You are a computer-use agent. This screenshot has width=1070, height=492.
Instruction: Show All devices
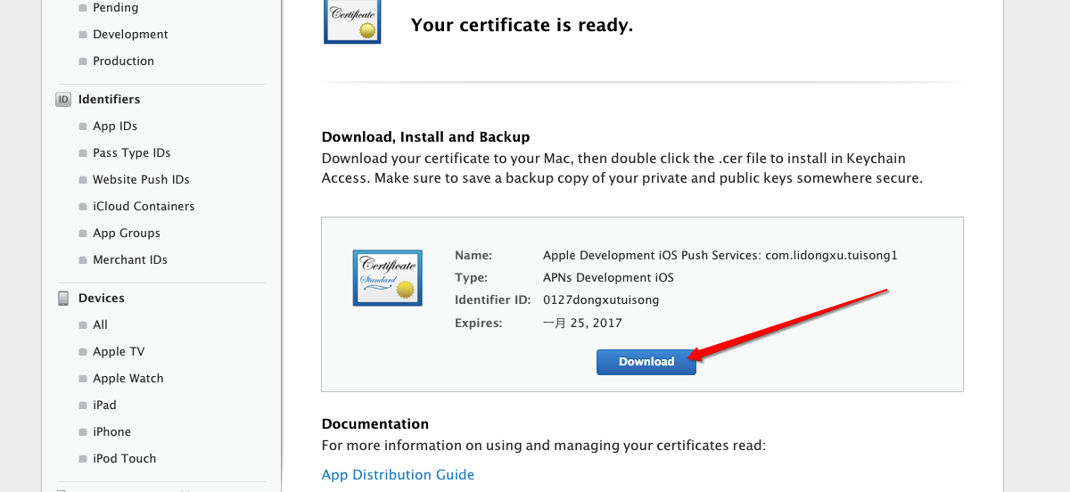click(100, 324)
